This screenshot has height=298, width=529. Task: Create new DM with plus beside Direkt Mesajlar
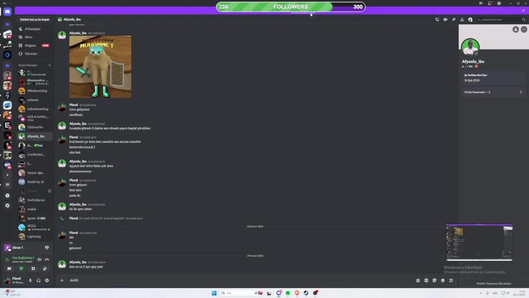(50, 65)
